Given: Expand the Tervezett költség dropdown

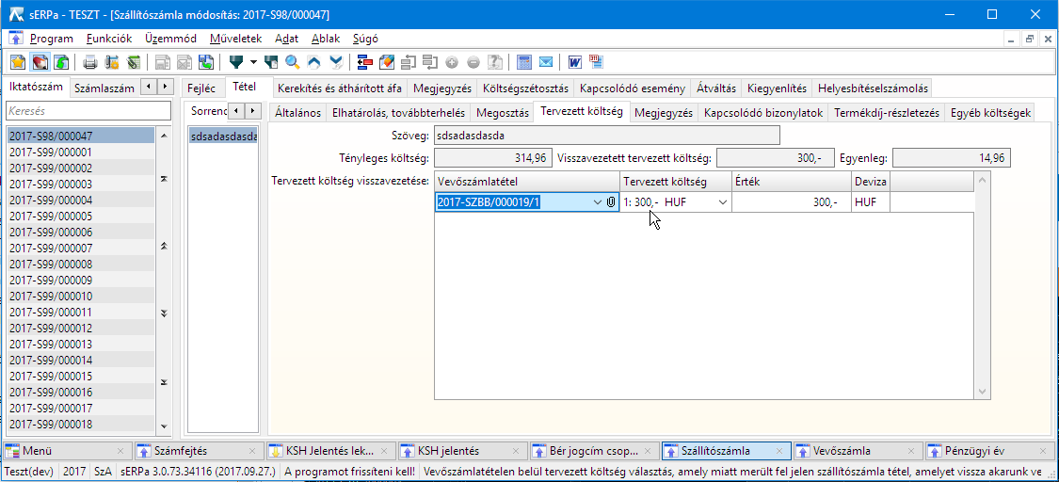Looking at the screenshot, I should [x=723, y=202].
